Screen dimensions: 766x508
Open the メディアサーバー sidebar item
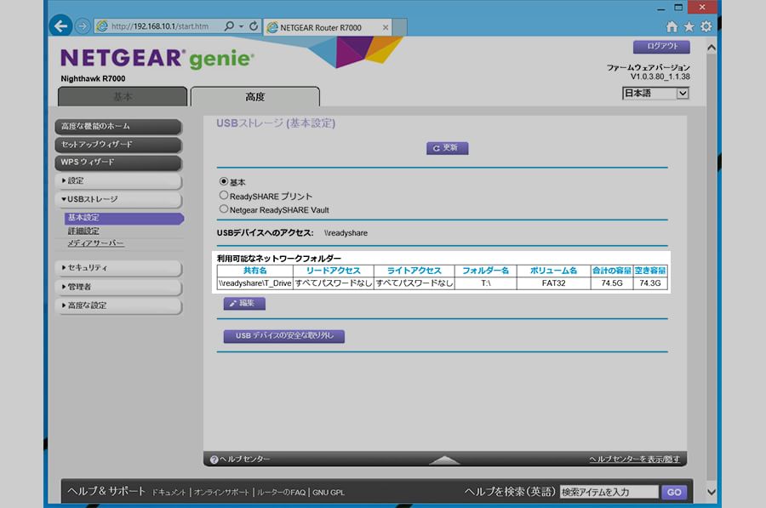95,243
